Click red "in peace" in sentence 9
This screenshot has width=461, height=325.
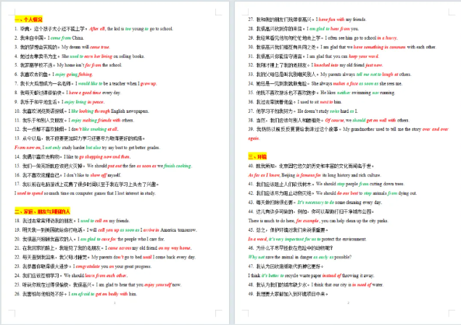96,102
